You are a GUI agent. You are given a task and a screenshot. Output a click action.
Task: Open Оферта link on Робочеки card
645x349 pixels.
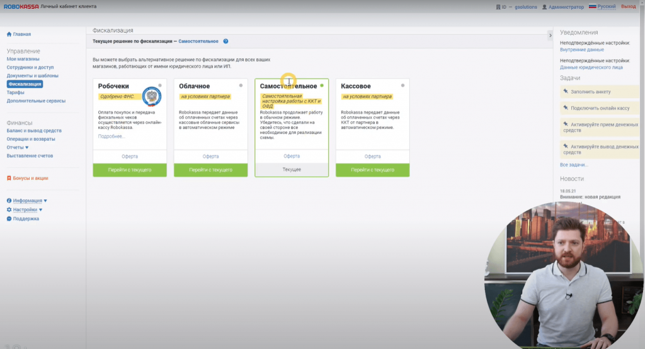pyautogui.click(x=130, y=157)
